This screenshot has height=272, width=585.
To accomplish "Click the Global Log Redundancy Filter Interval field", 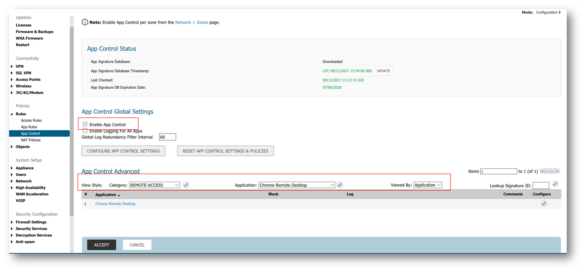I will click(168, 137).
